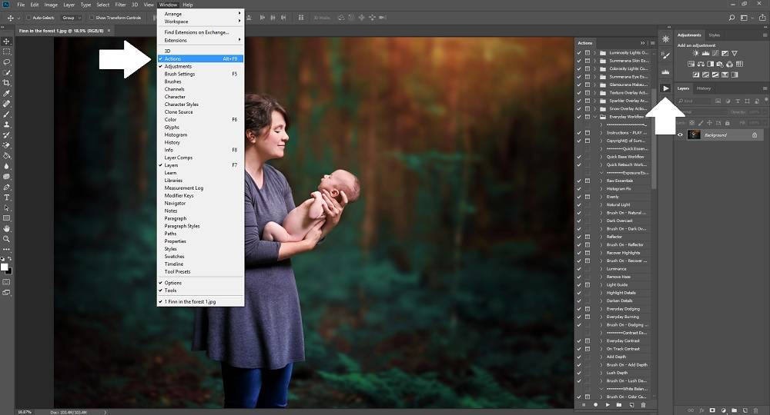Add layer mask at Layers panel bottom
770x415 pixels.
pos(712,410)
